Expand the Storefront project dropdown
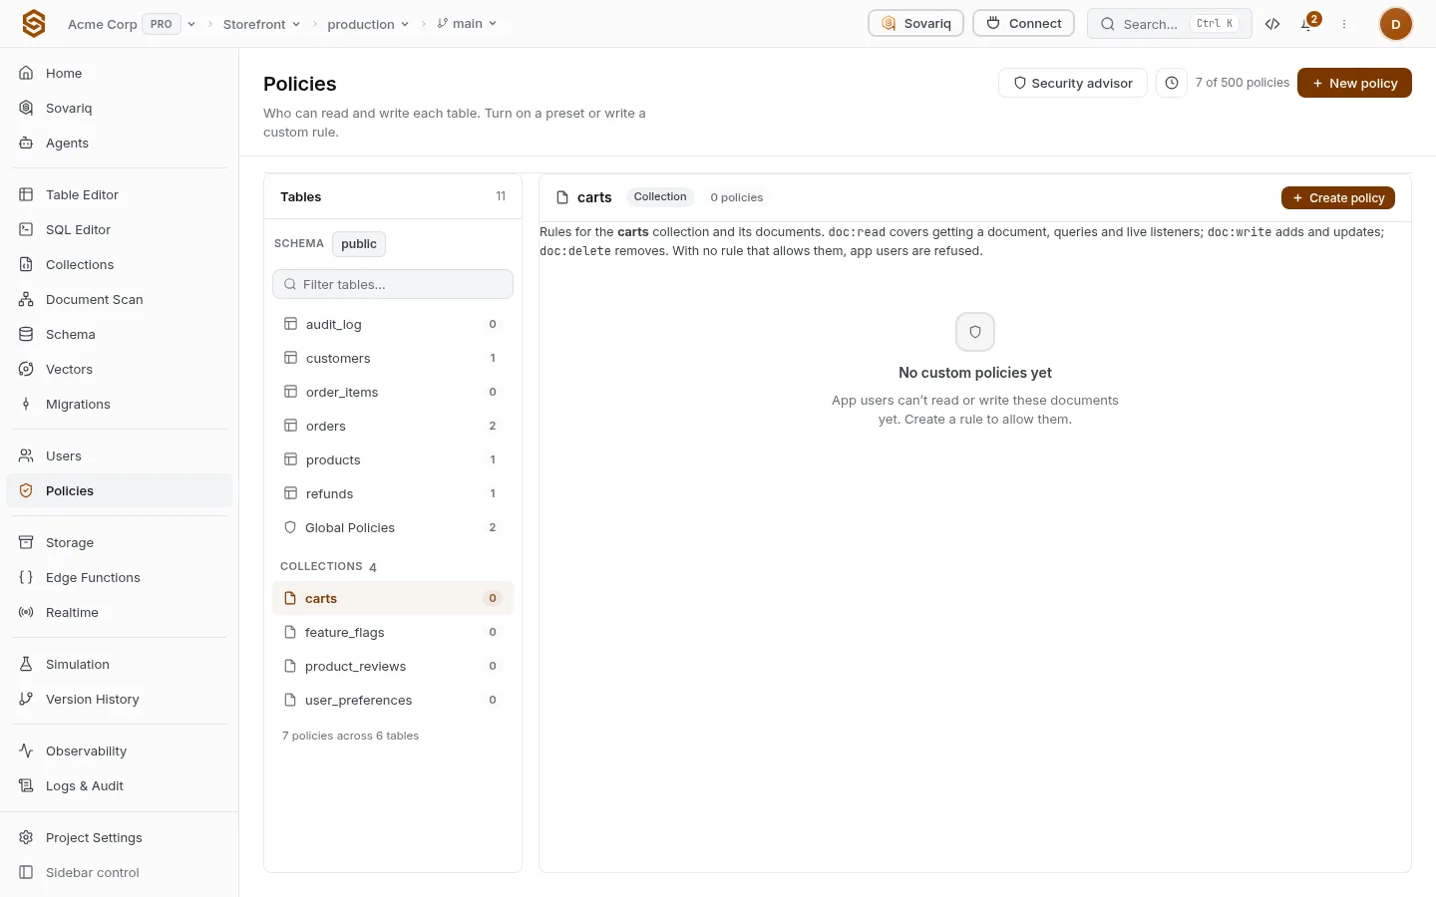This screenshot has height=897, width=1436. click(x=261, y=24)
